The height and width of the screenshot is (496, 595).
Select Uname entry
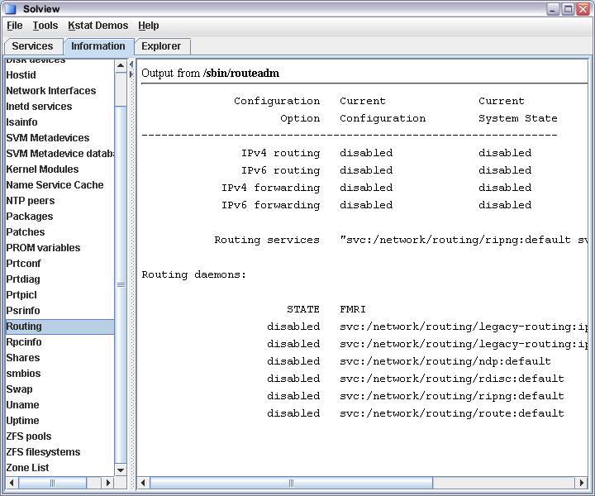tap(60, 405)
